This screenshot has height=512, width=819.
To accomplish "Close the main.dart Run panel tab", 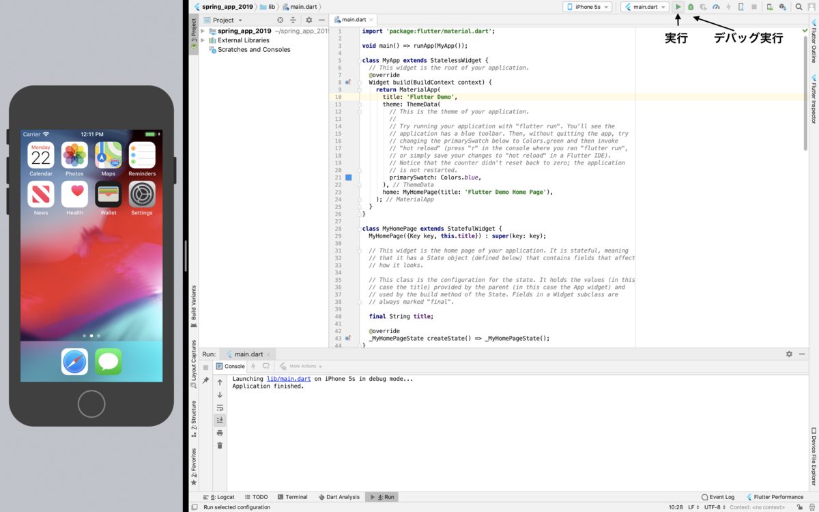I will [270, 354].
